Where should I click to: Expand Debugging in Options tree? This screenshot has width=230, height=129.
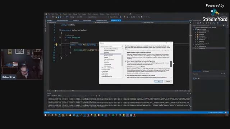click(101, 75)
